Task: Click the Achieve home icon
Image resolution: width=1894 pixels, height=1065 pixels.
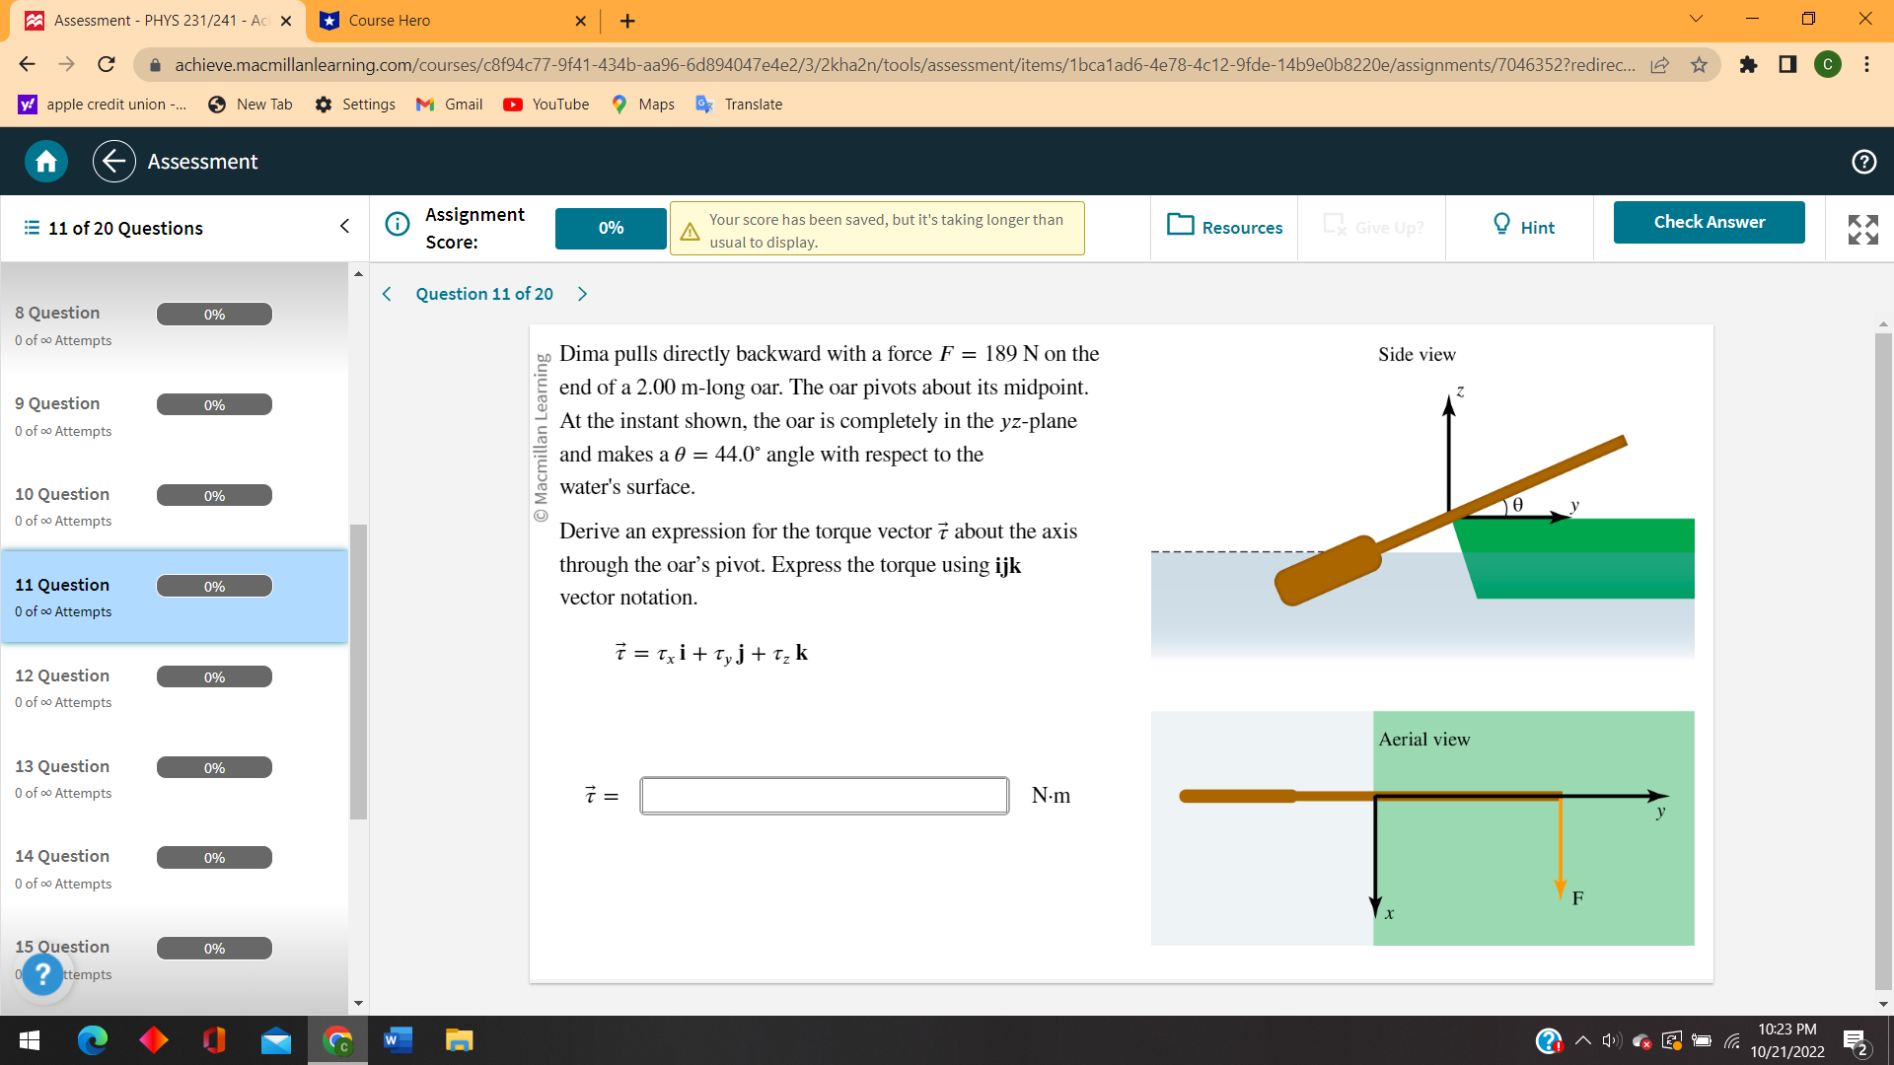Action: point(44,161)
